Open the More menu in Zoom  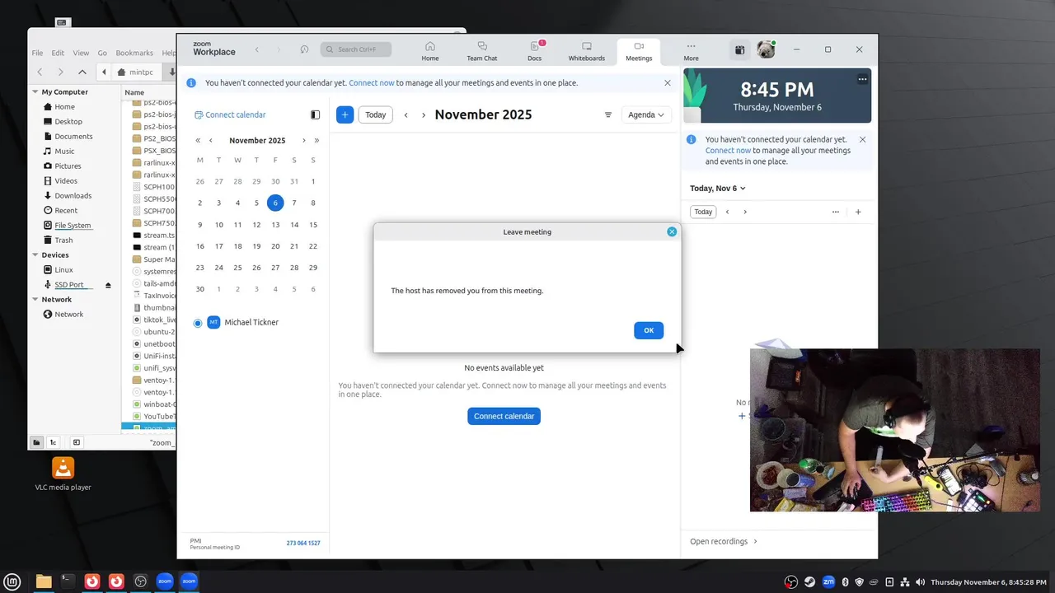(x=691, y=51)
